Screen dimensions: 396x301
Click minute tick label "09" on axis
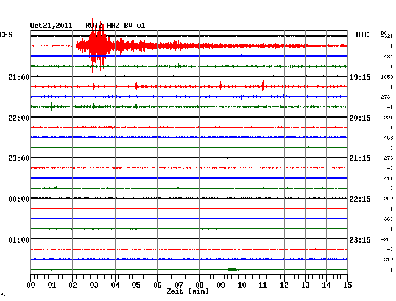tap(221, 285)
